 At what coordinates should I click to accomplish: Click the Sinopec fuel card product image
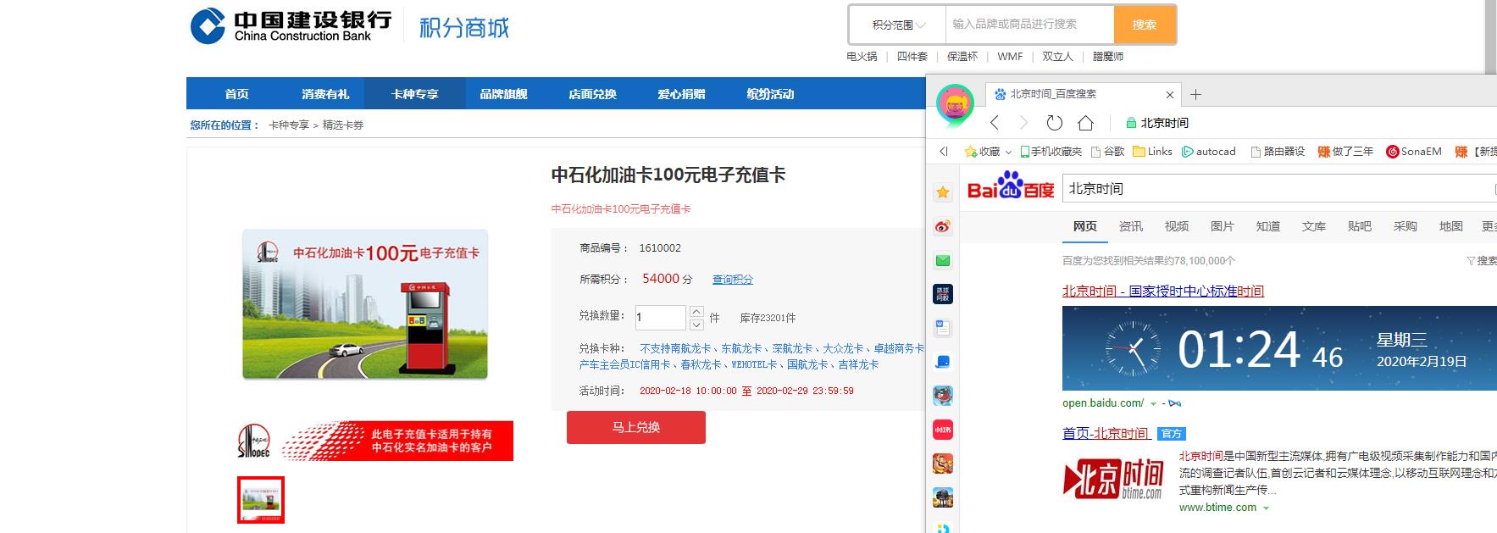365,304
